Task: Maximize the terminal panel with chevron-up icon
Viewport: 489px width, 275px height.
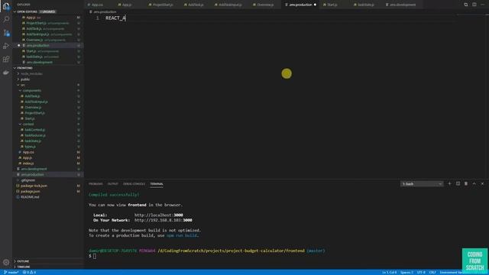Action: click(474, 183)
